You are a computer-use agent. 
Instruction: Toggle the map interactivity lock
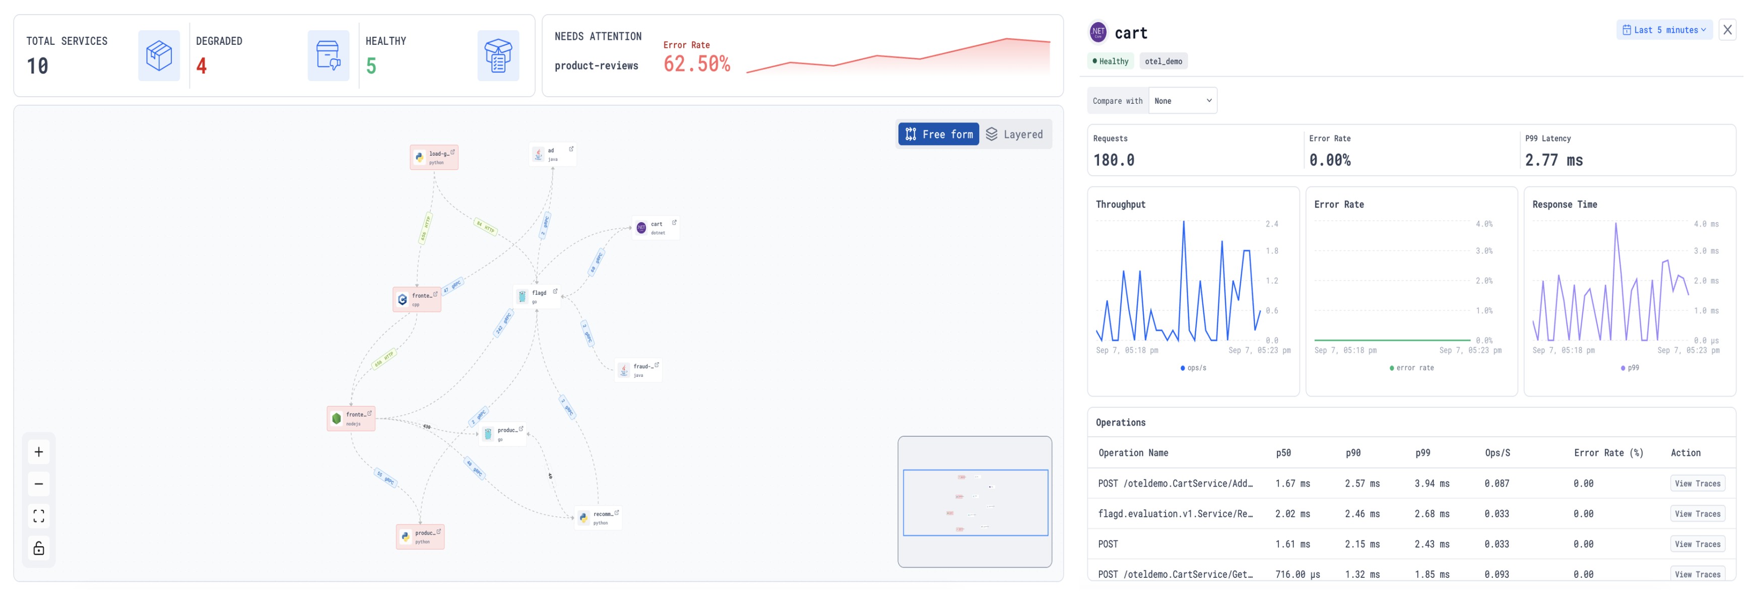[39, 548]
